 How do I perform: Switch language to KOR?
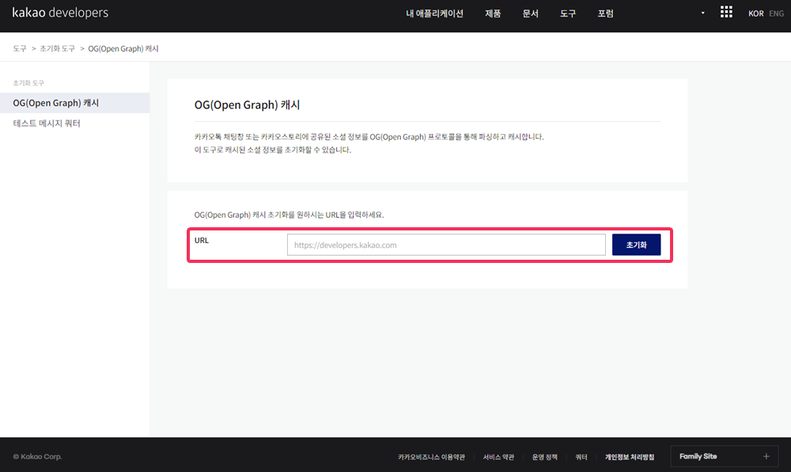pyautogui.click(x=755, y=13)
